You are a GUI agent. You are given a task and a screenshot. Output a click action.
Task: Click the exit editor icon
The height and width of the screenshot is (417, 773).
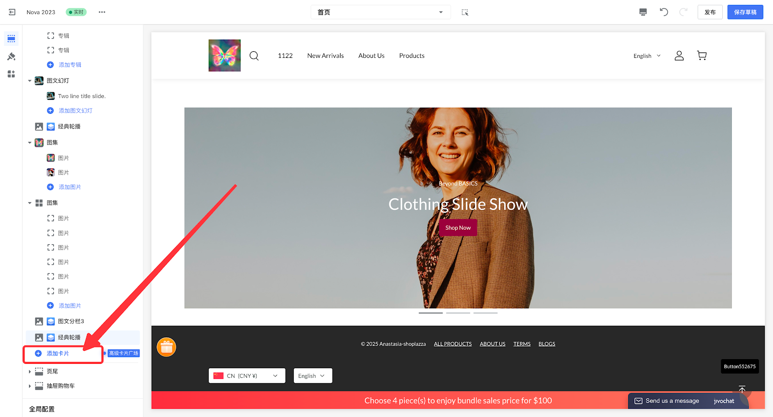pos(12,12)
